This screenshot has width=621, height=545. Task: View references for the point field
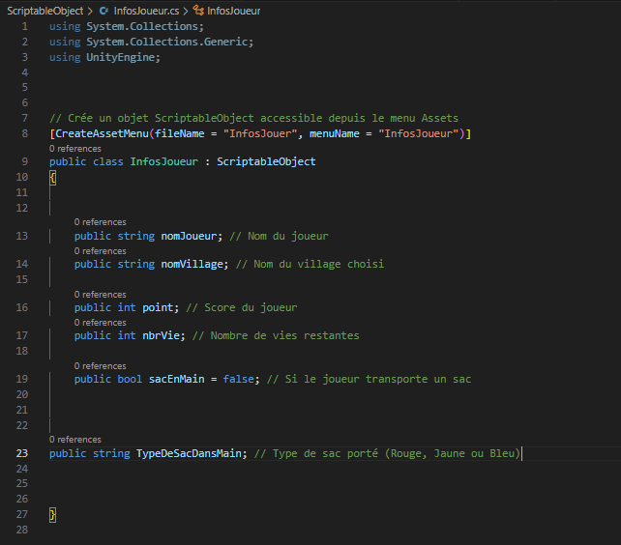pos(100,295)
